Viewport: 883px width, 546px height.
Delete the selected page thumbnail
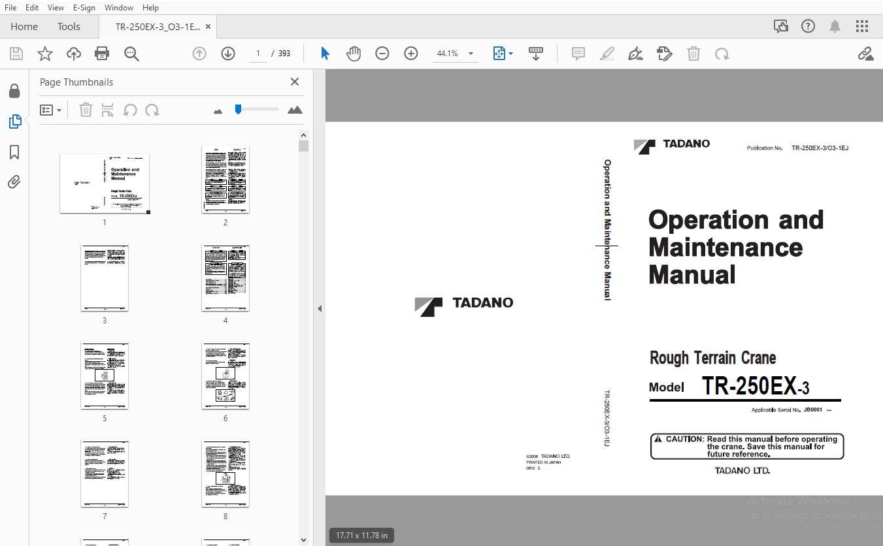tap(86, 110)
